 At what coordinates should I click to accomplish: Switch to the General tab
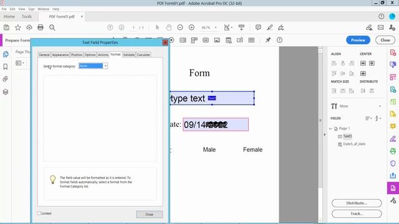pyautogui.click(x=44, y=55)
